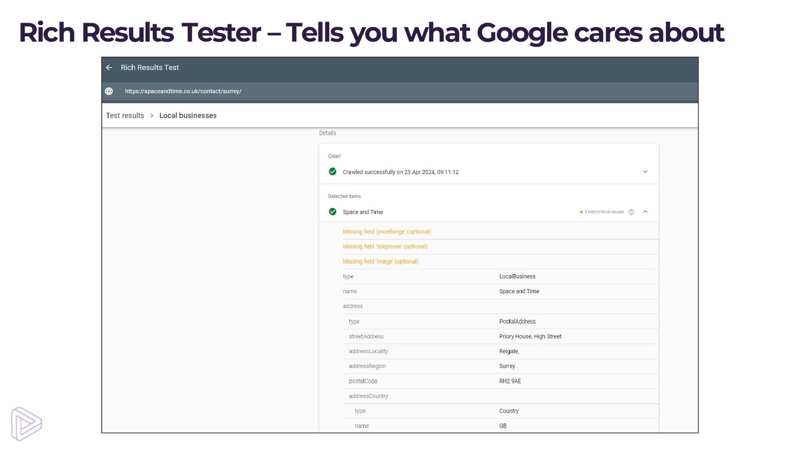Click the green check beside Space and Time
This screenshot has width=800, height=450.
[332, 212]
